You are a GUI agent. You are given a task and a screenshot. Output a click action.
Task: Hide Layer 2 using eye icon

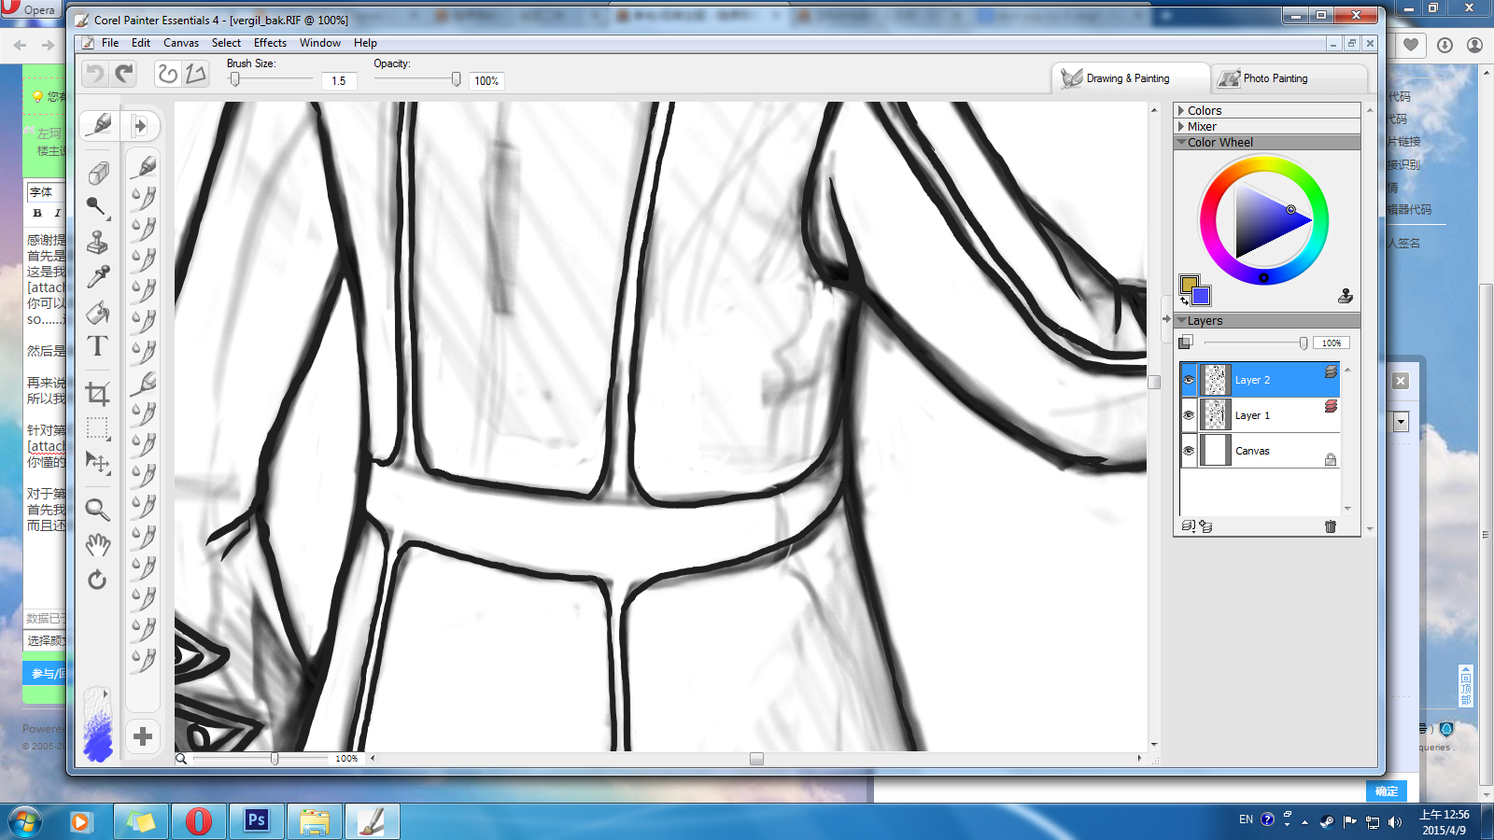pos(1189,380)
